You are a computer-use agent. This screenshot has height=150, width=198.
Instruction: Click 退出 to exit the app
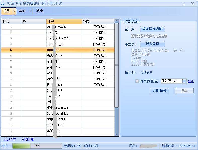[x=40, y=11]
